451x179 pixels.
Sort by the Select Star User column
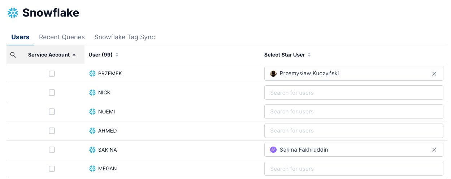point(309,55)
